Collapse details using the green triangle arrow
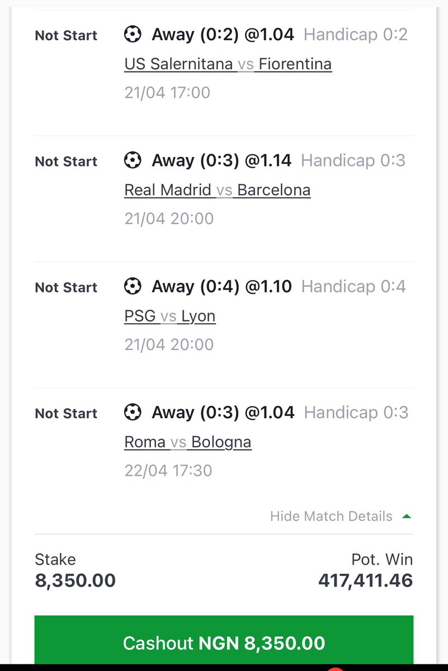The image size is (448, 671). point(407,516)
